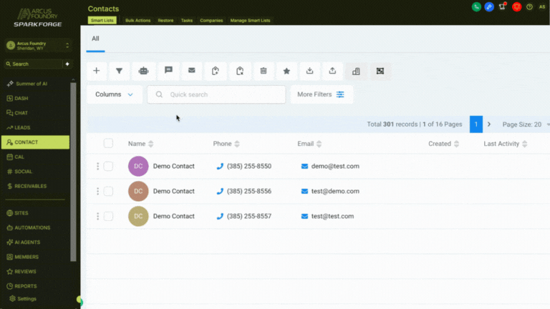Open the Columns dropdown
The width and height of the screenshot is (550, 309).
point(115,94)
